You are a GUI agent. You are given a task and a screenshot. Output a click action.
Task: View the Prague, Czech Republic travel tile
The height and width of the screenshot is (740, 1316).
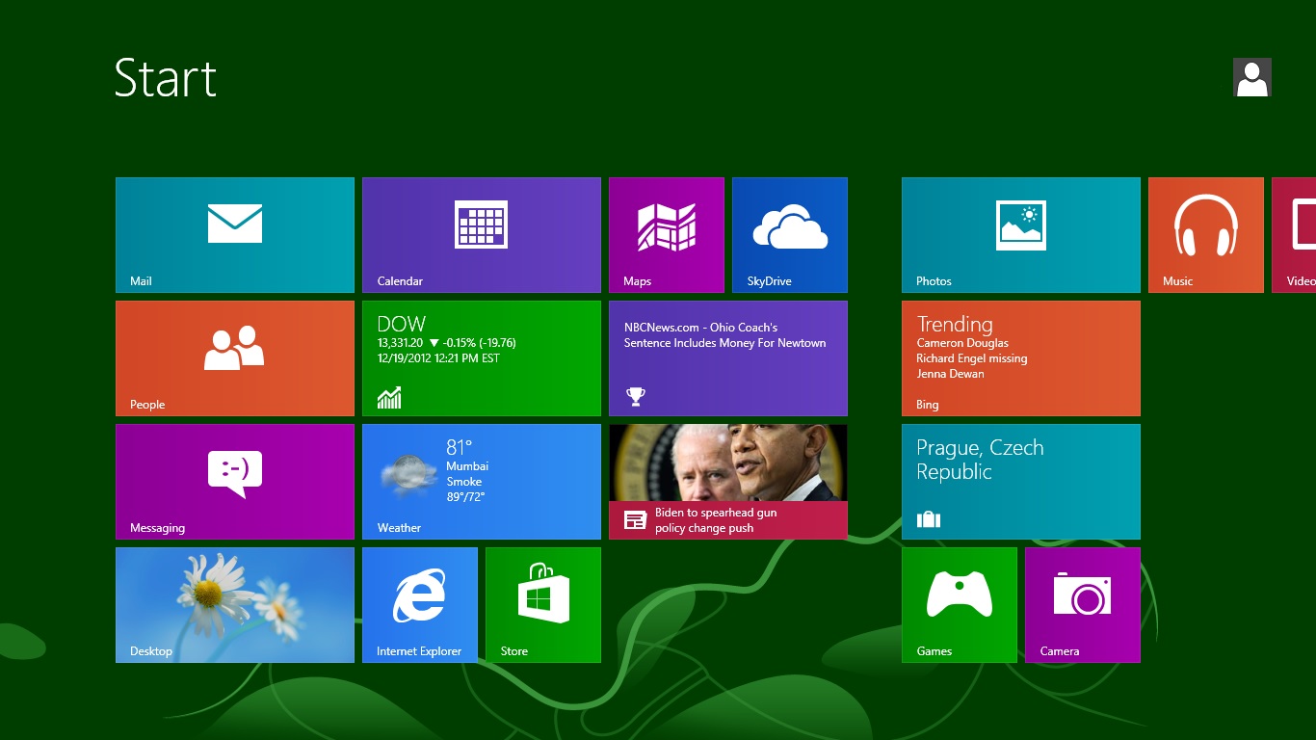[x=1020, y=481]
